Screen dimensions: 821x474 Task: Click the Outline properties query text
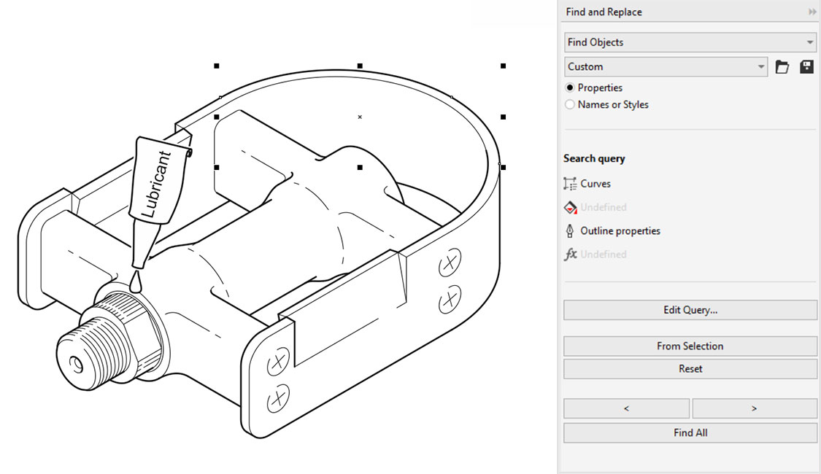click(x=620, y=230)
